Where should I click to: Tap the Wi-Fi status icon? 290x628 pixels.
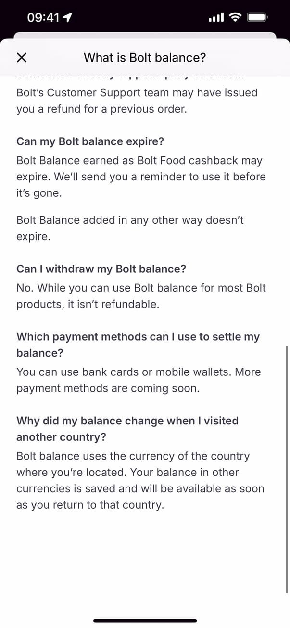235,17
